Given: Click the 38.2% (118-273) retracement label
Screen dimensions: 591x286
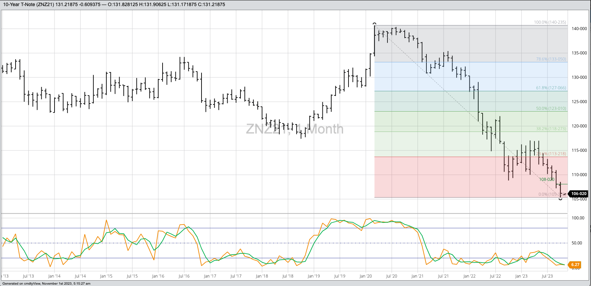Looking at the screenshot, I should click(x=551, y=129).
